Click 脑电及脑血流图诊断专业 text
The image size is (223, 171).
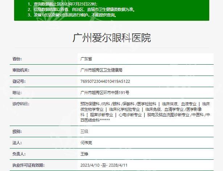pyautogui.click(x=168, y=115)
